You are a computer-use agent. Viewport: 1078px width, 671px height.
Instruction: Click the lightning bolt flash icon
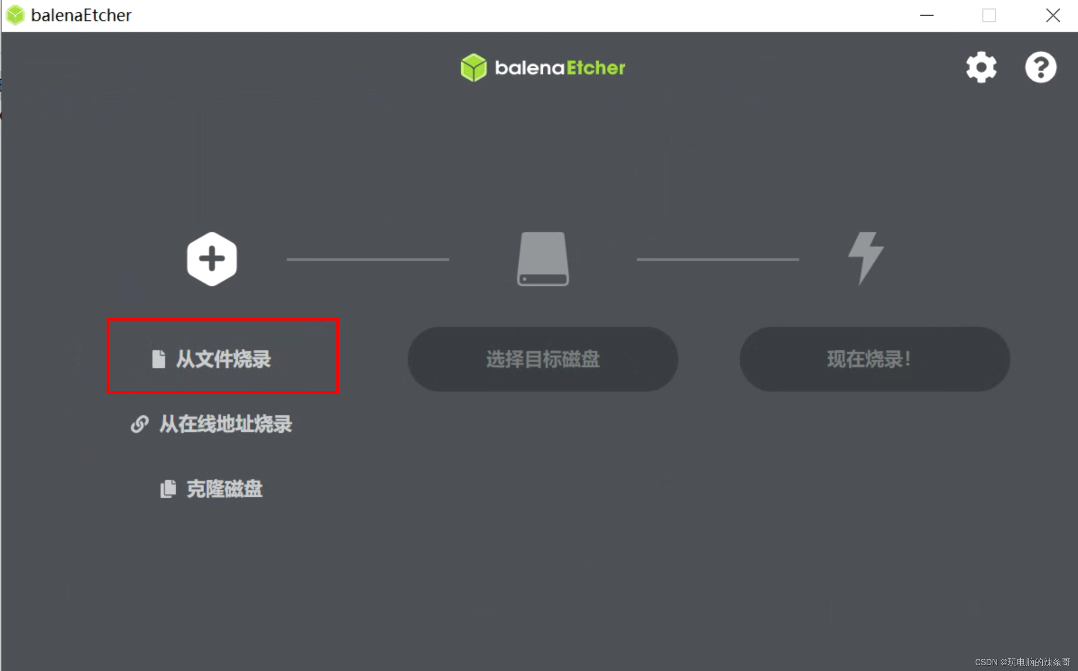click(x=866, y=259)
